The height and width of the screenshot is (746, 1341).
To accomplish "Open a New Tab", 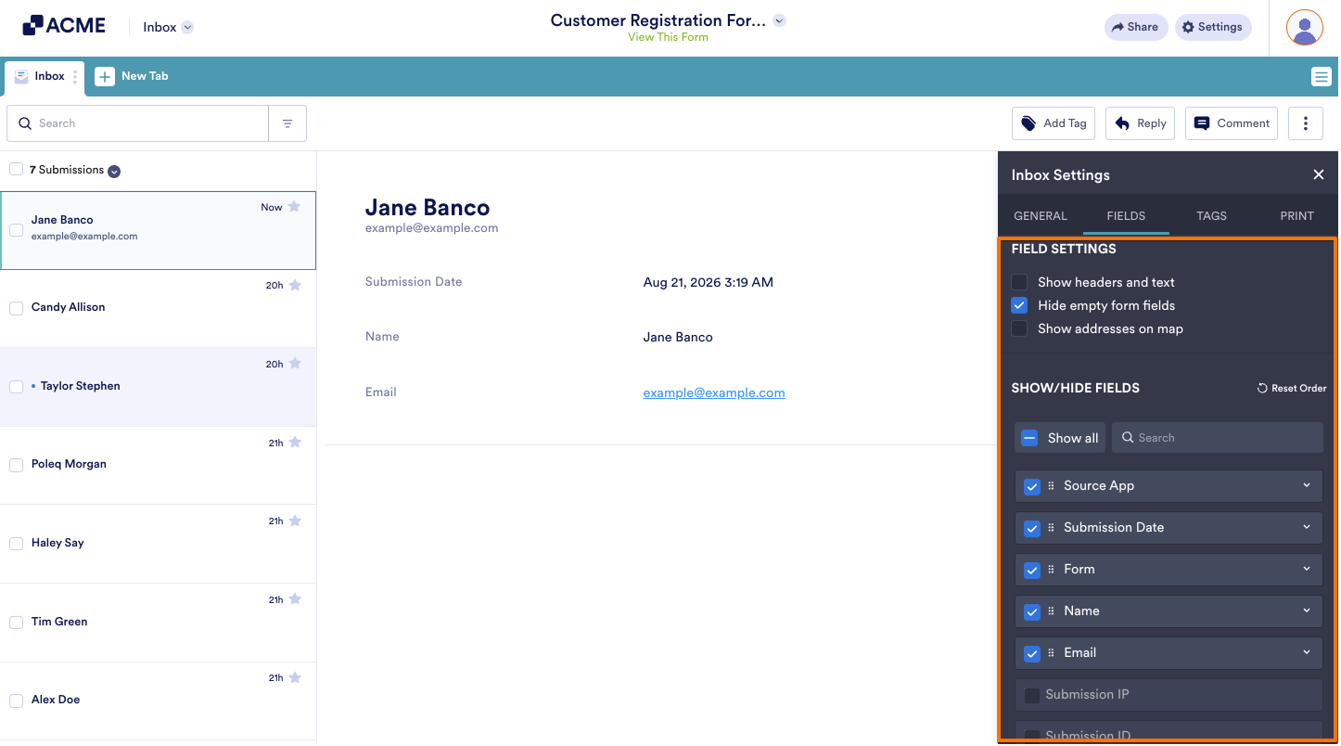I will point(133,77).
